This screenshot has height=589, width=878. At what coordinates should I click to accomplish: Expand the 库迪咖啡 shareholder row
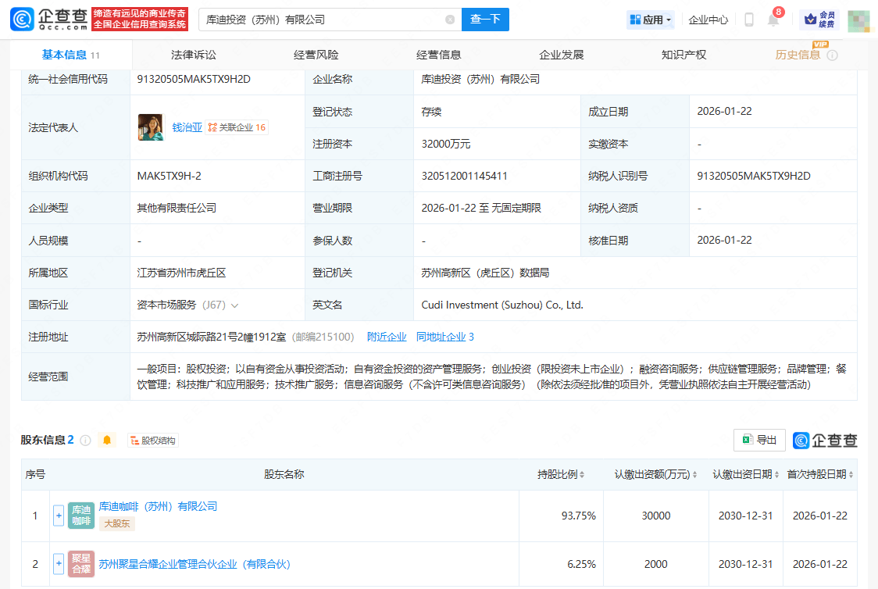(x=58, y=516)
